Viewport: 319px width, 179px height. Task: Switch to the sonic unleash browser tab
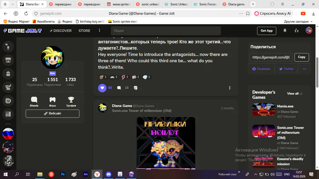pyautogui.click(x=148, y=4)
